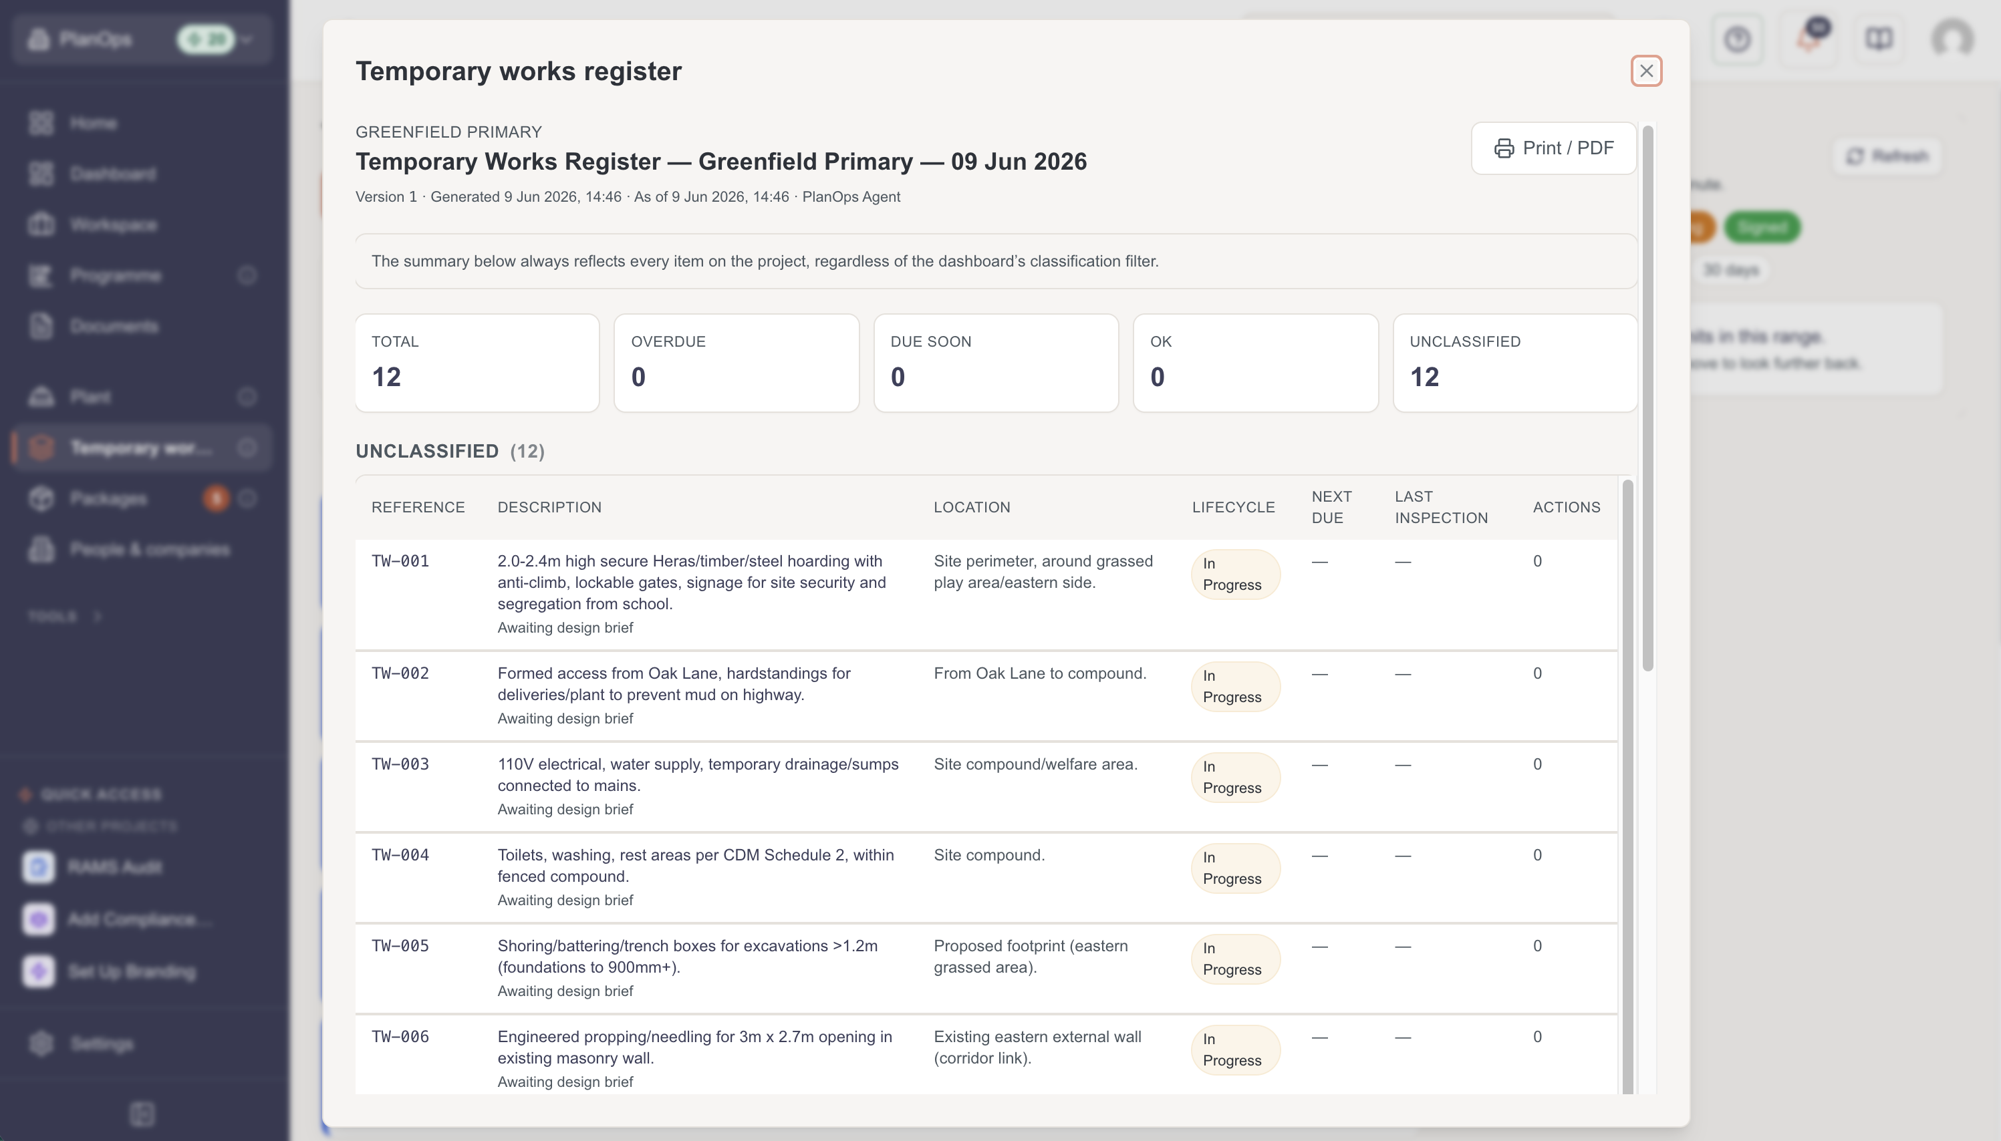2001x1141 pixels.
Task: Click the round info icon beside Programme
Action: (247, 275)
